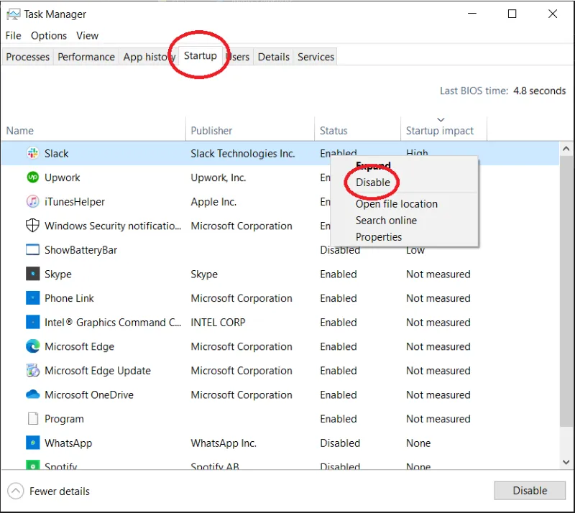Select the Upwork startup icon
The image size is (575, 513).
coord(32,177)
